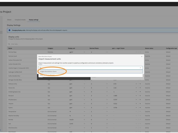This screenshot has height=133, width=178.
Task: Open Methane decimal places dropdown
Action: click(107, 84)
